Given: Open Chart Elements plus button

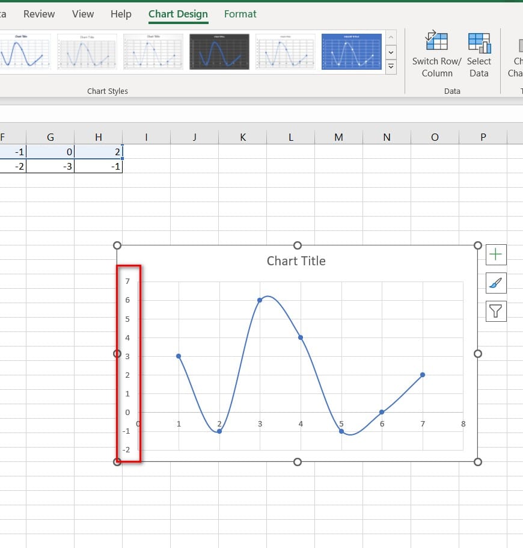Looking at the screenshot, I should pos(496,254).
